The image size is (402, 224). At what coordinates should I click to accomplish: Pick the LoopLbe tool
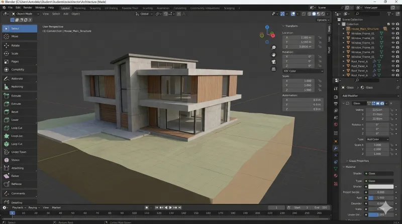(x=20, y=136)
